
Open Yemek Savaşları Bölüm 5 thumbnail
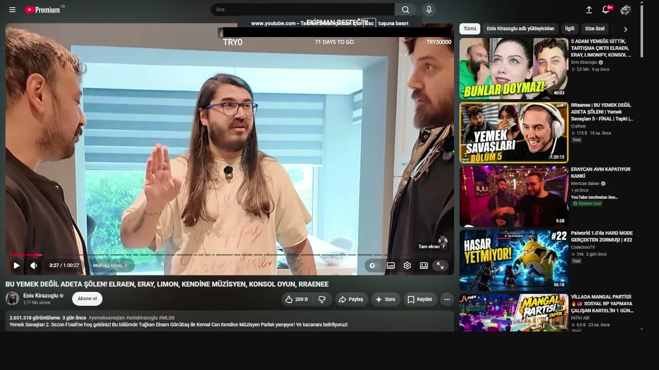click(514, 133)
